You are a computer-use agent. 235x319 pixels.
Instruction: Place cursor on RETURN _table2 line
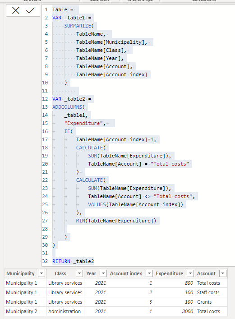[73, 261]
